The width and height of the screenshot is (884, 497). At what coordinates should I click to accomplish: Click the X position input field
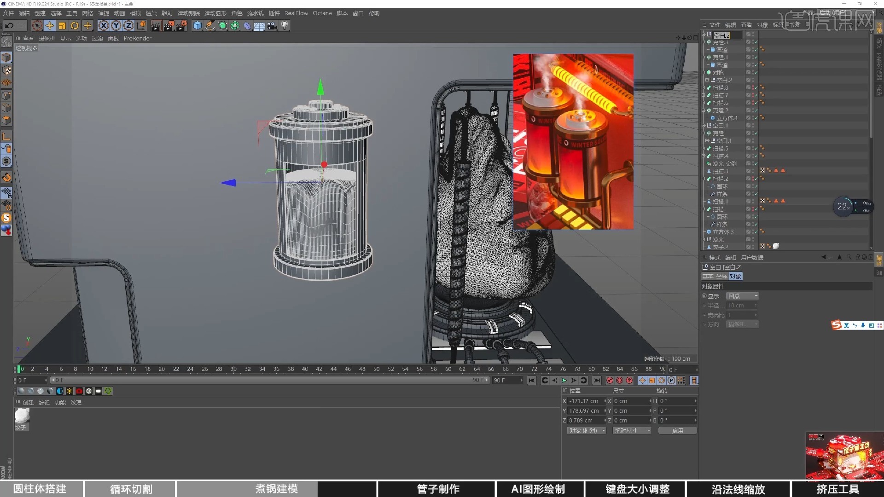tap(586, 401)
